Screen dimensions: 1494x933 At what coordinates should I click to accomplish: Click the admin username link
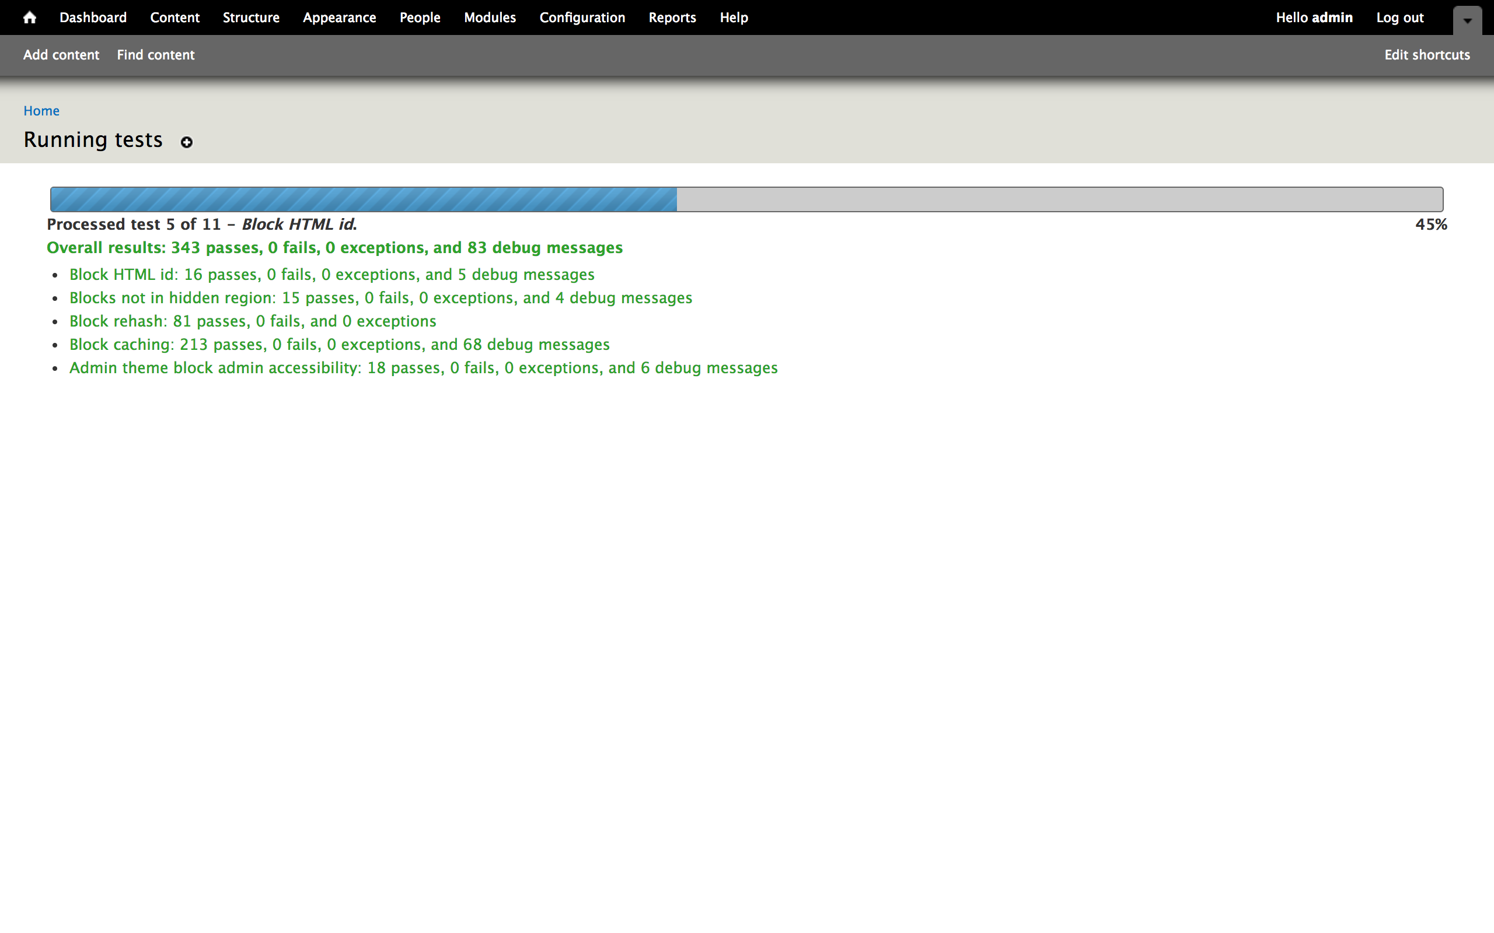tap(1332, 17)
